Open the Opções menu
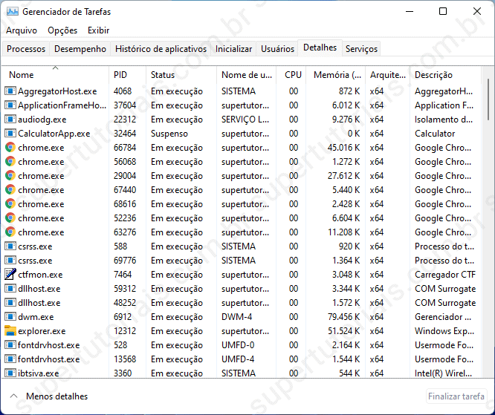 tap(62, 30)
